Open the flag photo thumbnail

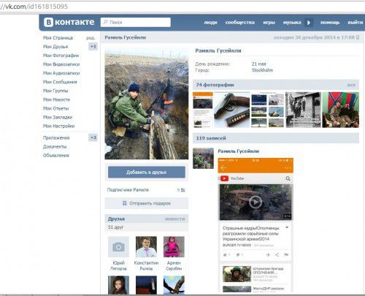(x=341, y=110)
